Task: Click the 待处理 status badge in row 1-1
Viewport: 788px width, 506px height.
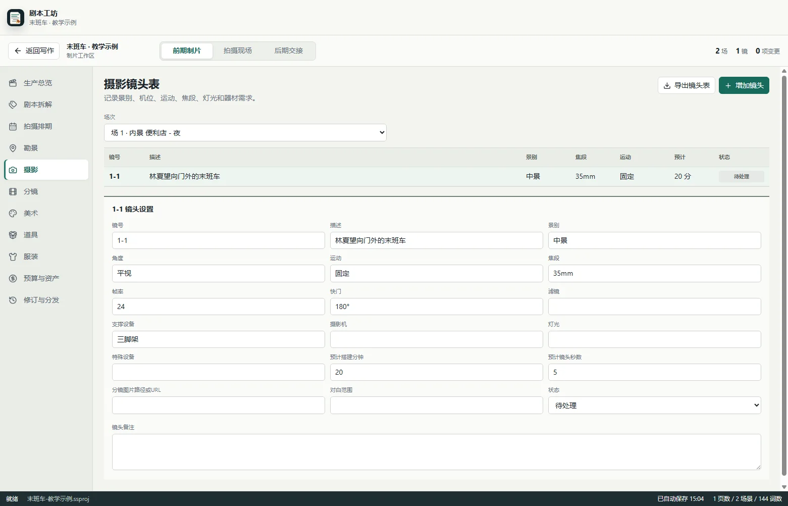Action: (x=742, y=176)
